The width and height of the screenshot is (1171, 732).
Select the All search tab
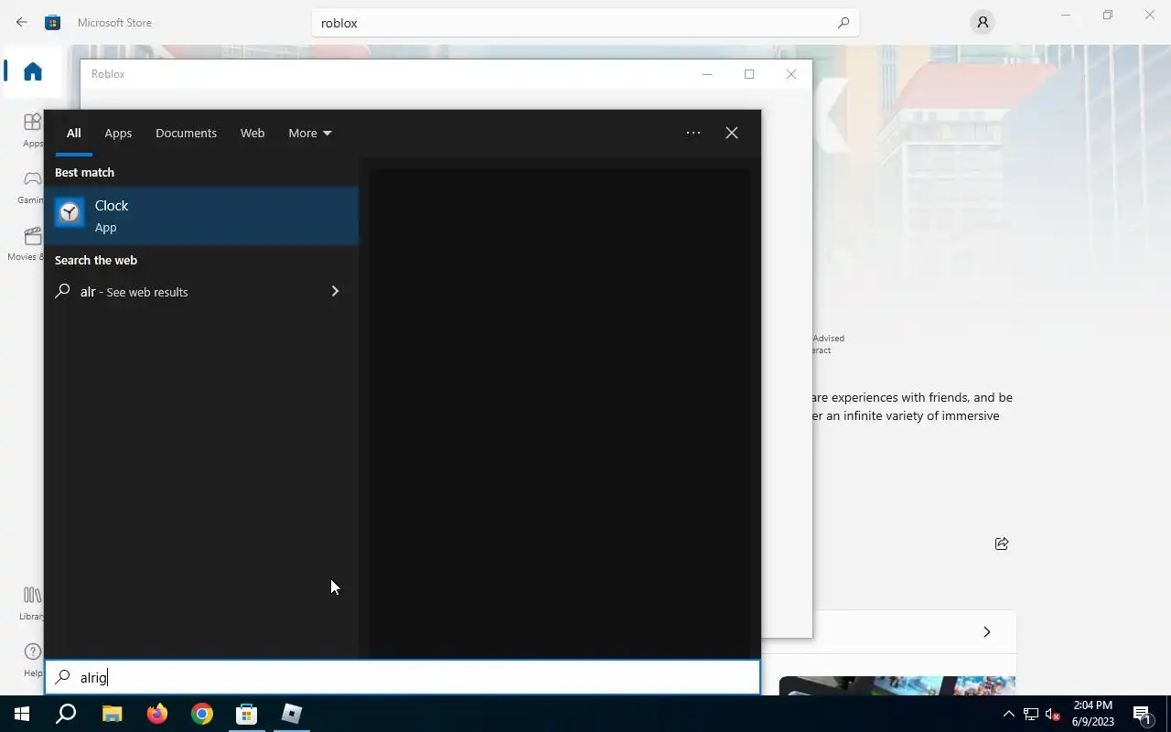point(73,133)
